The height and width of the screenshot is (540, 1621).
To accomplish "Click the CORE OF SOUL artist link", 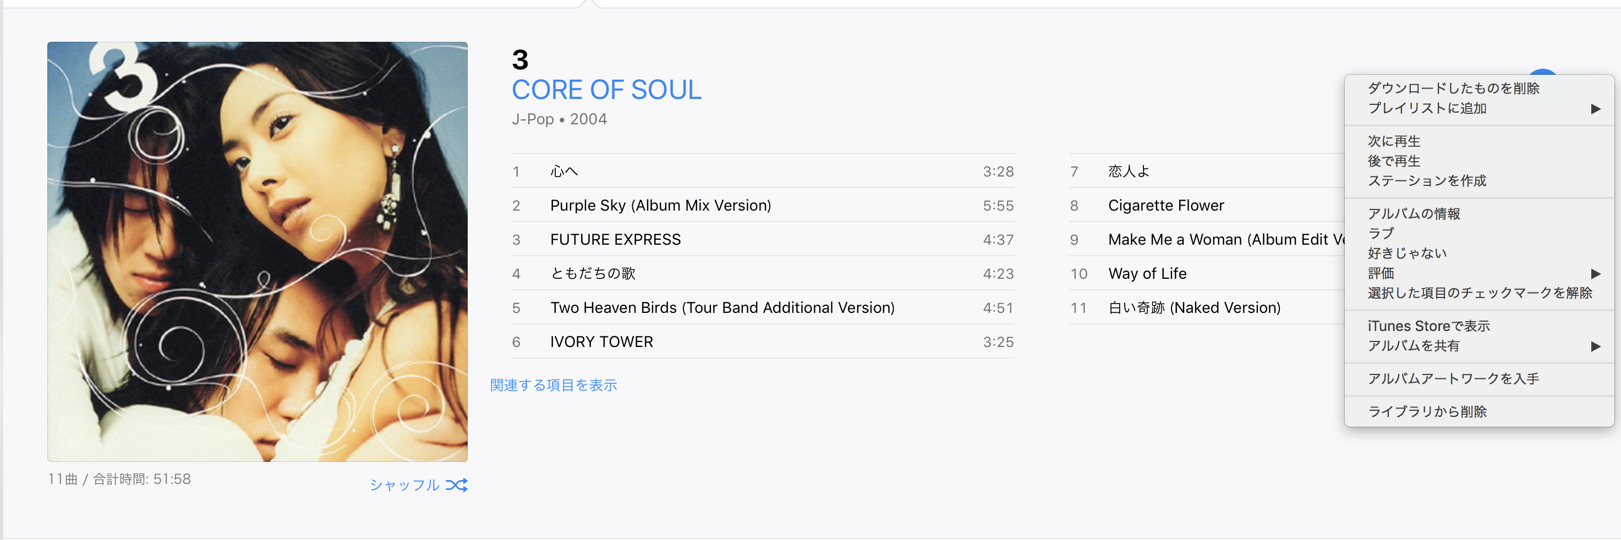I will click(x=606, y=90).
